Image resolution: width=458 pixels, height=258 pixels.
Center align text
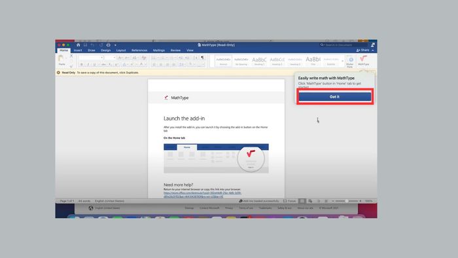[x=161, y=65]
